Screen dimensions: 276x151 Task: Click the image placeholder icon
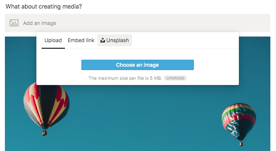point(14,23)
